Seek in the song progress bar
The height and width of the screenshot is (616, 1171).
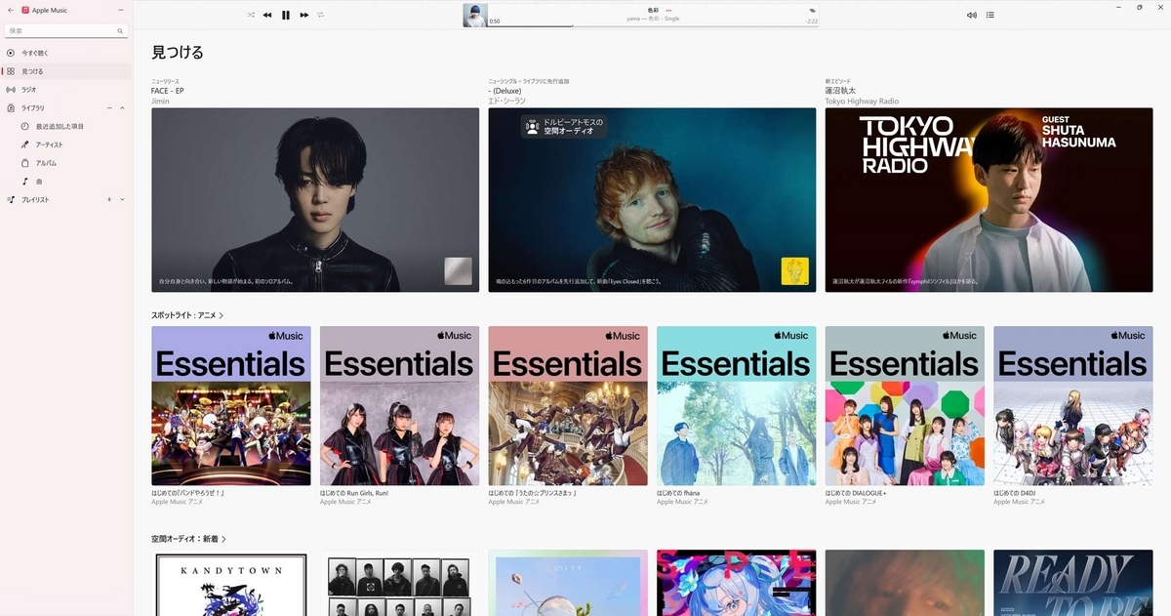[x=653, y=26]
